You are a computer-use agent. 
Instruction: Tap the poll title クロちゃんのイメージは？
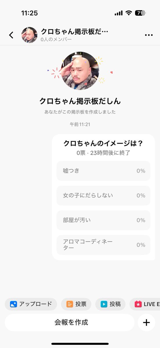point(103,143)
